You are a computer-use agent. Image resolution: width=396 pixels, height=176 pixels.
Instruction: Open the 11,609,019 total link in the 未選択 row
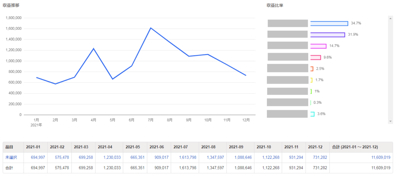[381, 157]
